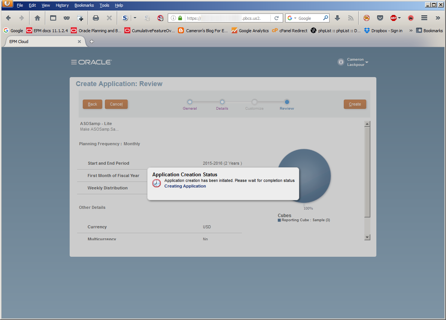The height and width of the screenshot is (320, 446).
Task: Open the History menu
Action: pos(62,5)
